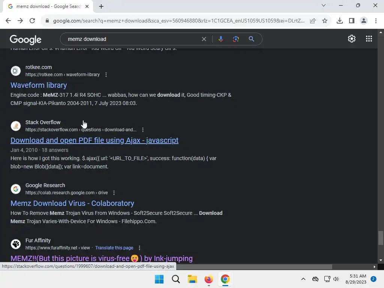Click the stackoverflow.com URL breadcrumb
The width and height of the screenshot is (384, 288).
81,130
